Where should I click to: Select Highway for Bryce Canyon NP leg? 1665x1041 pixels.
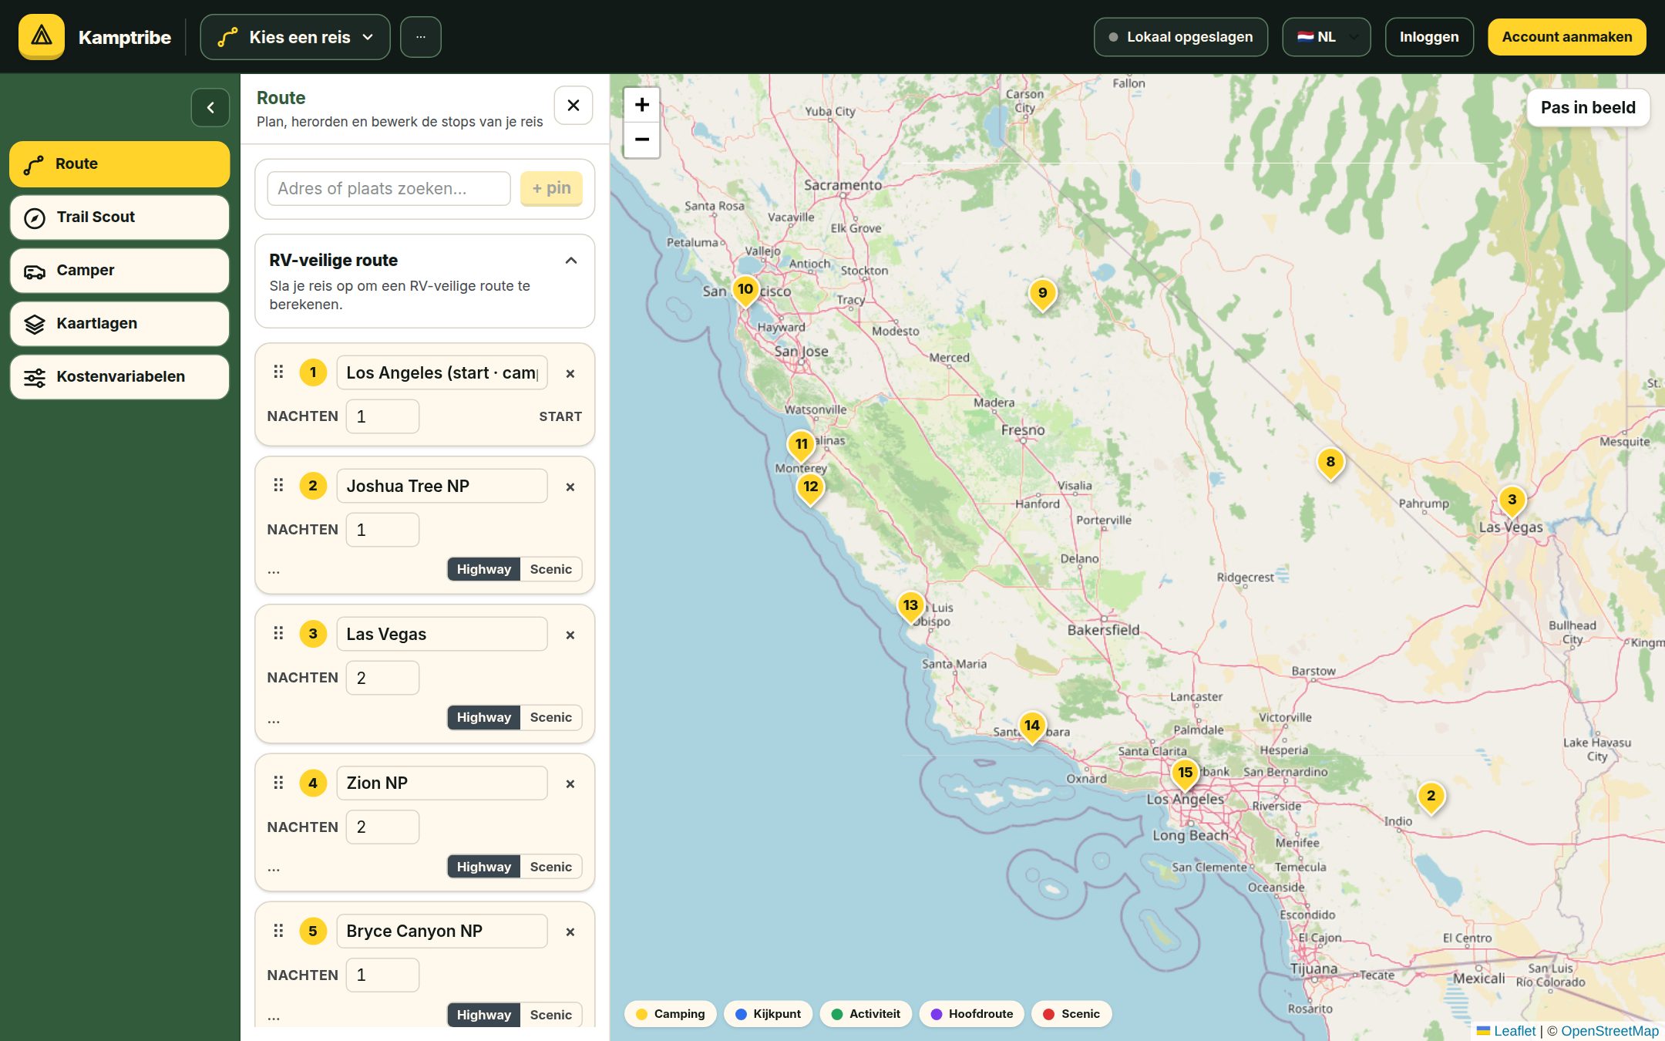(484, 1016)
